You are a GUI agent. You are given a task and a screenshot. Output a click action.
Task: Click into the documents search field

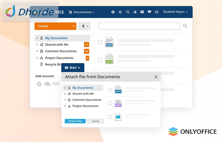pos(139,26)
